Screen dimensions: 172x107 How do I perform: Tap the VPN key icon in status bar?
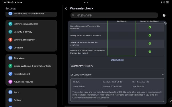click(21, 2)
